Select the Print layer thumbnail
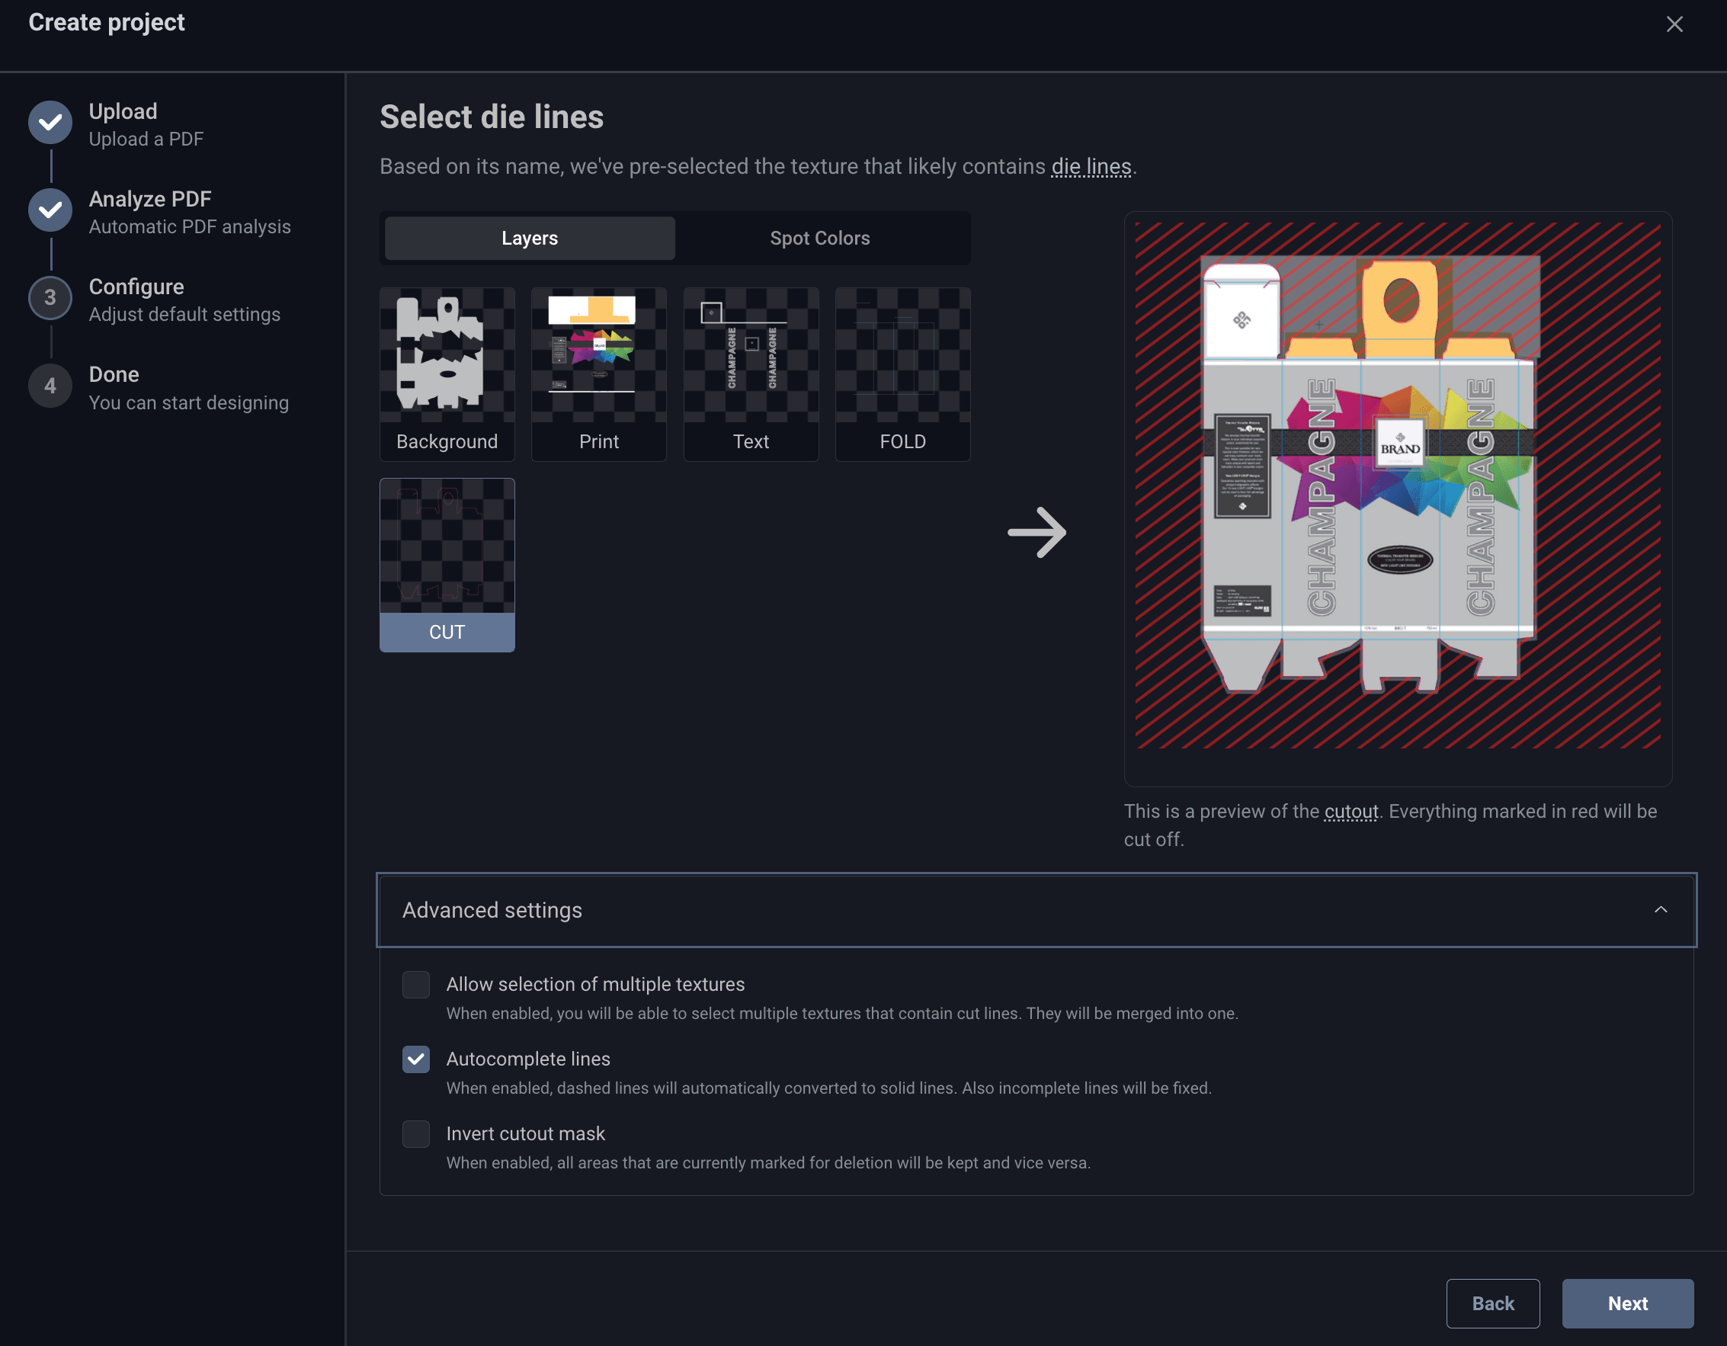Screen dimensions: 1727x1346 point(598,374)
